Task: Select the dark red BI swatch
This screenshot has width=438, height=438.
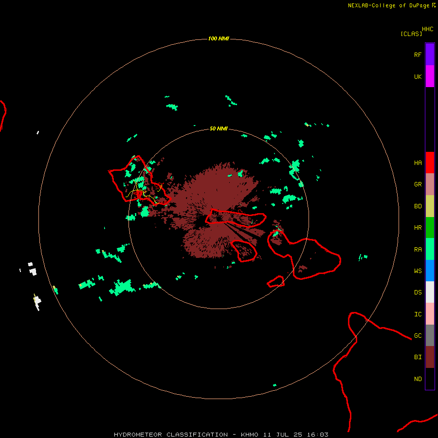Action: [x=430, y=357]
